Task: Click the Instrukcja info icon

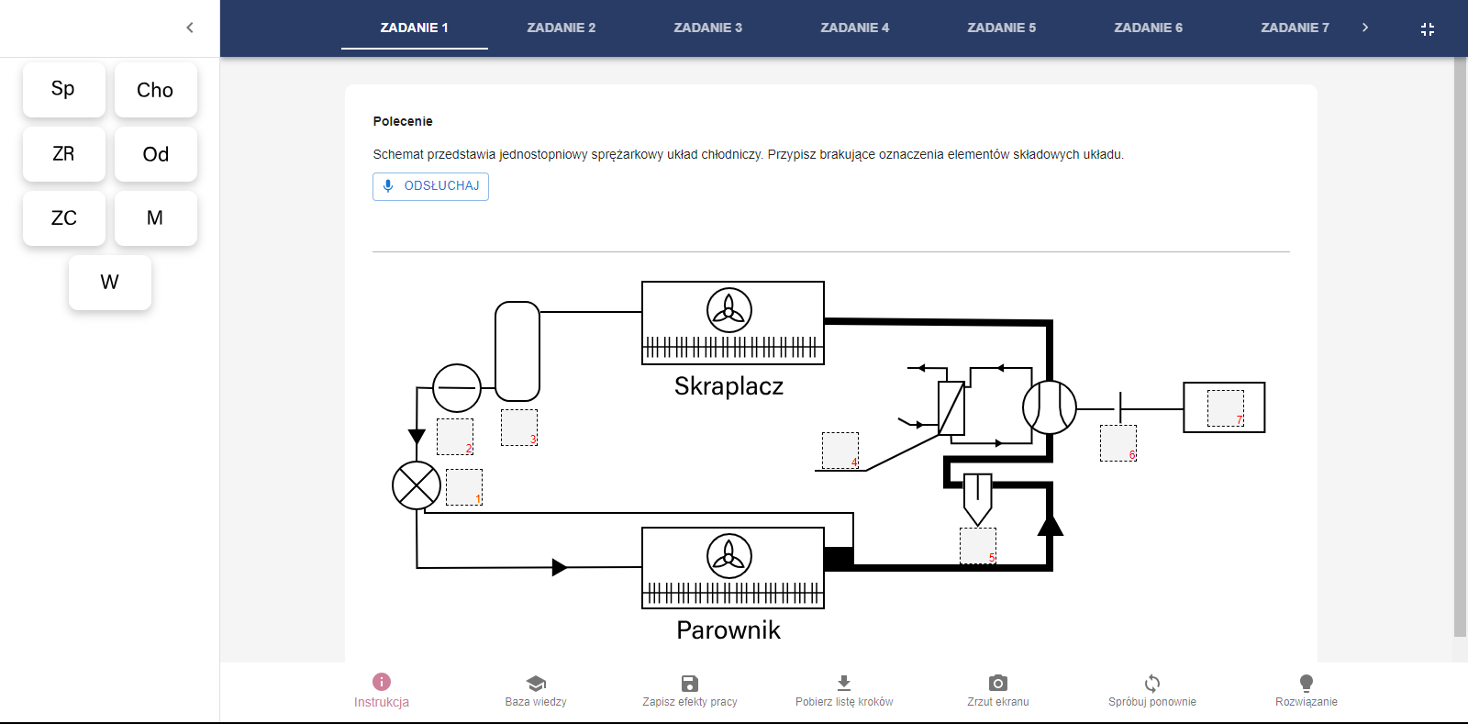Action: click(x=382, y=682)
